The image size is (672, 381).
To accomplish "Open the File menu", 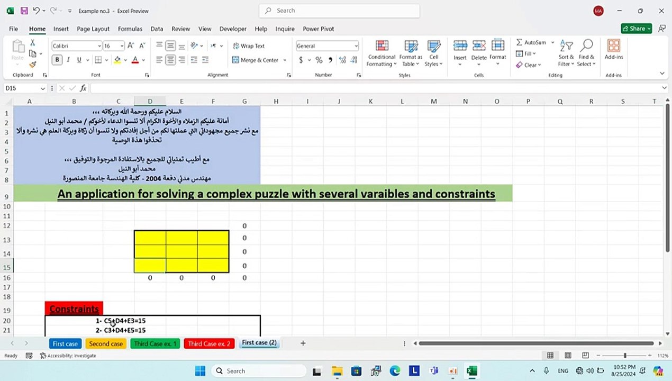I will 13,29.
